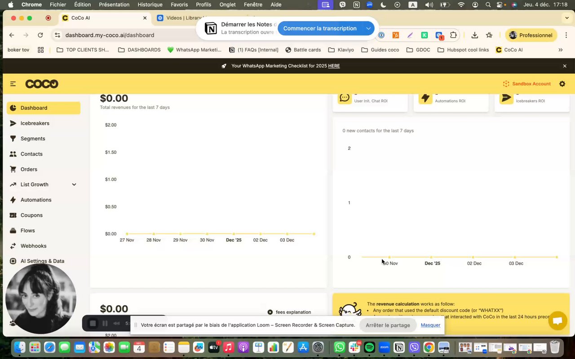Switch to the CoCo AI browser tab
This screenshot has width=575, height=359.
(x=104, y=18)
